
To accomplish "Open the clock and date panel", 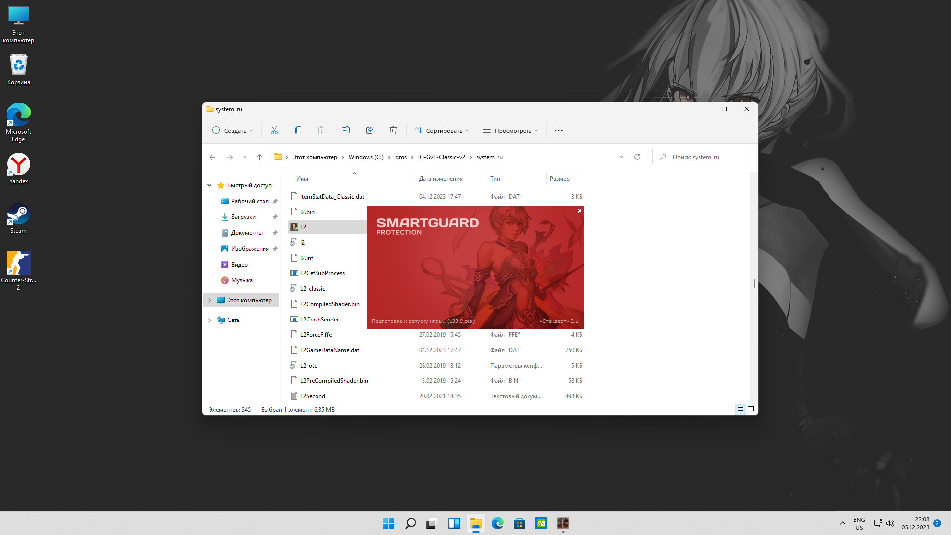I will [x=915, y=523].
